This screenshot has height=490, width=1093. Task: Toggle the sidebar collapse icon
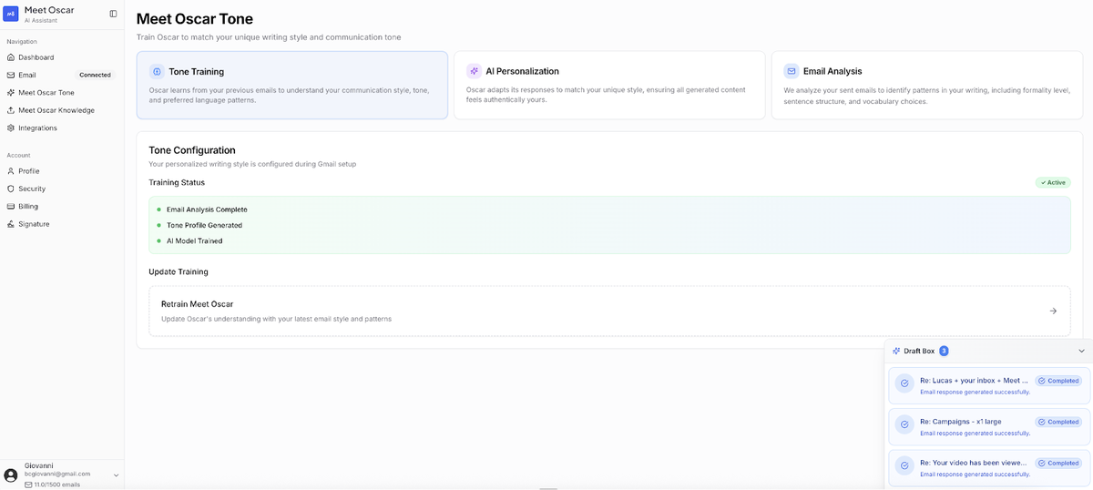113,14
